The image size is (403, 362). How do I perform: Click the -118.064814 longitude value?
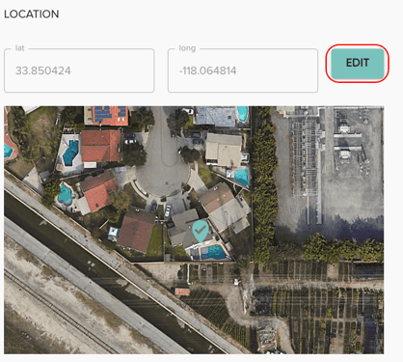[207, 70]
